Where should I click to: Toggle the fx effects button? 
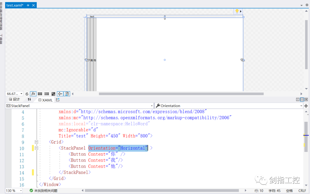coord(33,94)
